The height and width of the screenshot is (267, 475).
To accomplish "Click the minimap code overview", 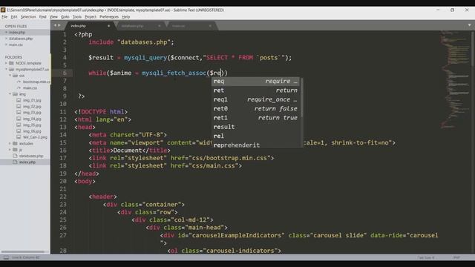I will coord(455,79).
